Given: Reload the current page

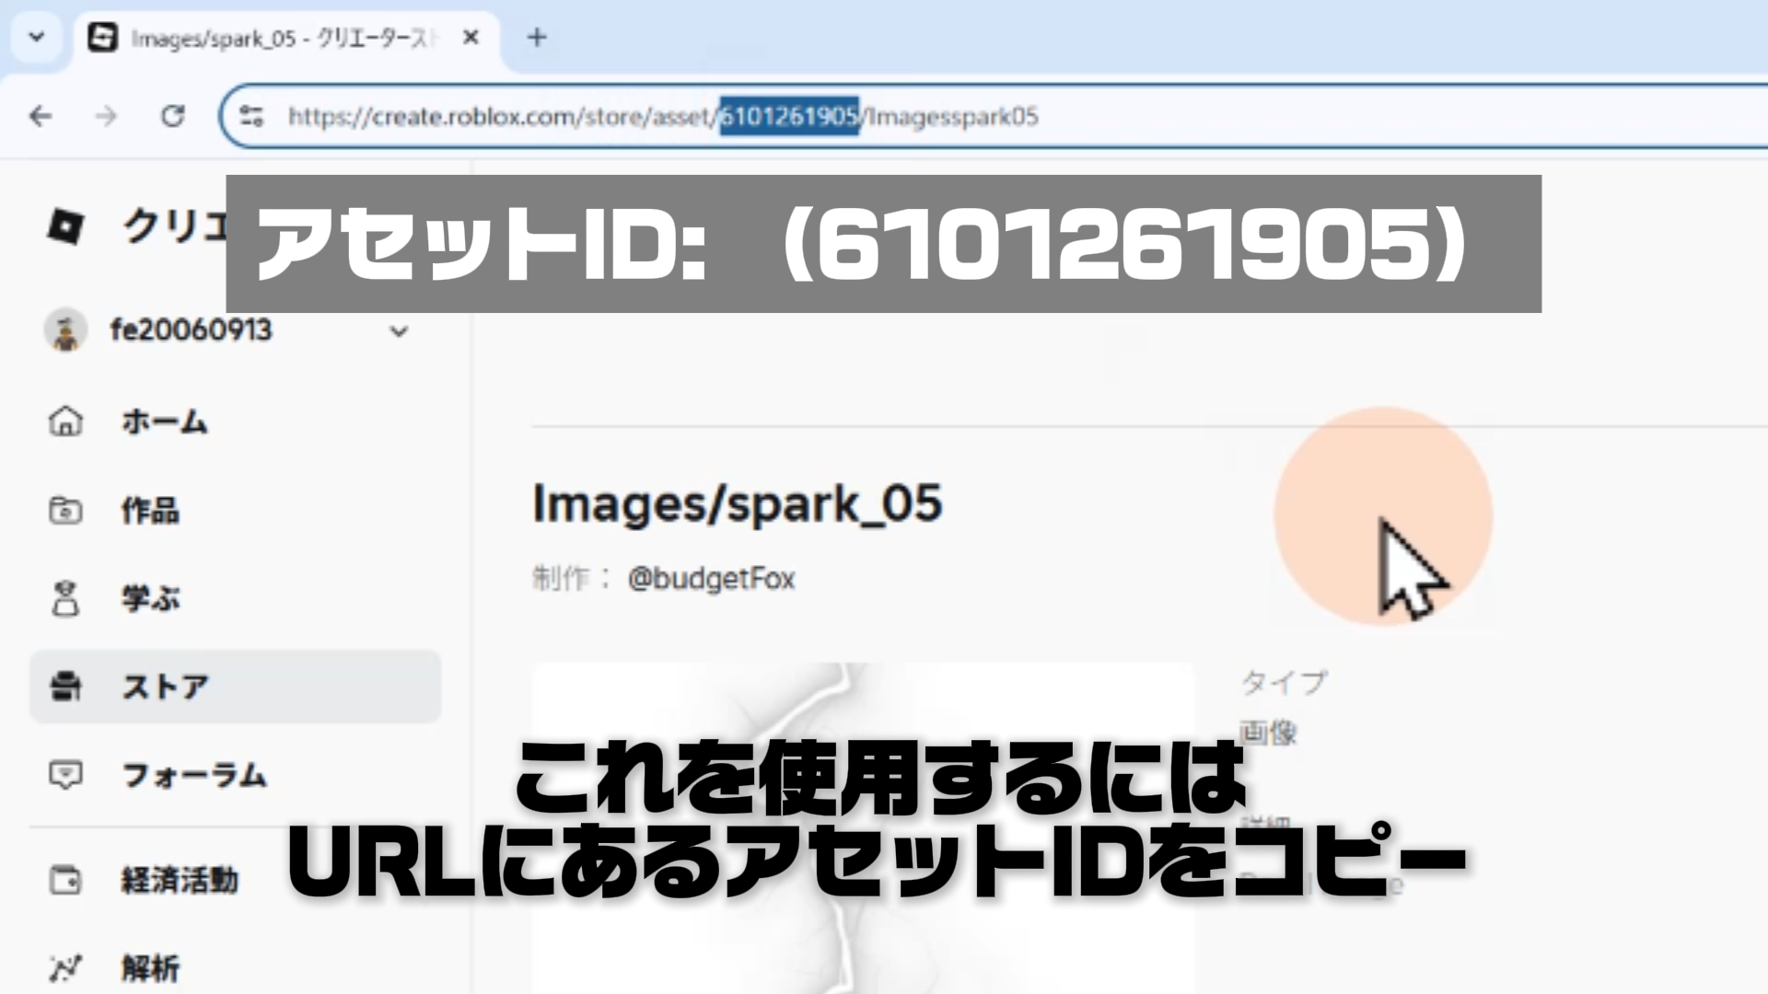Looking at the screenshot, I should pos(173,116).
